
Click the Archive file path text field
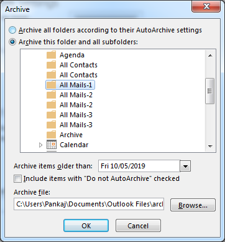[89, 204]
